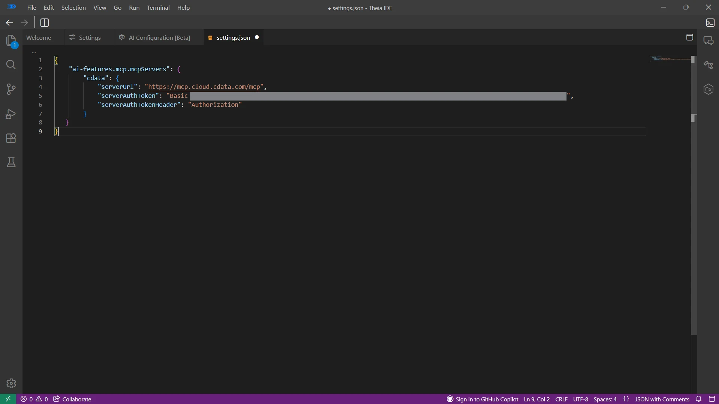Open the View menu

[x=100, y=8]
